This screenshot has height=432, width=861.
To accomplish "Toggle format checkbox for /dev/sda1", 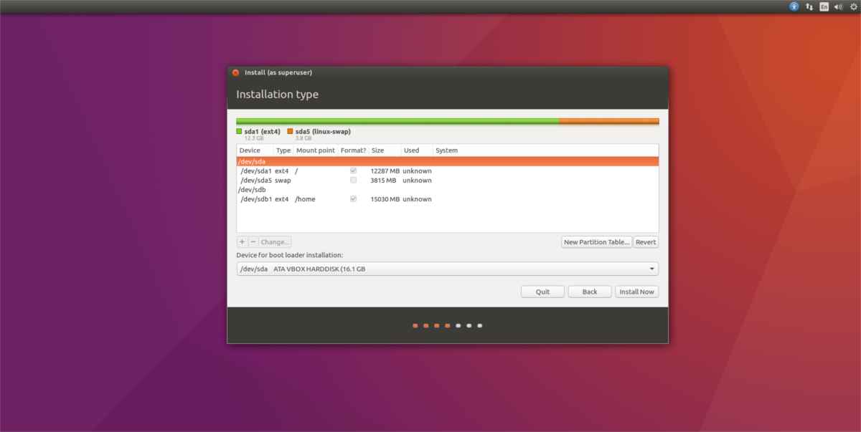I will click(x=353, y=171).
